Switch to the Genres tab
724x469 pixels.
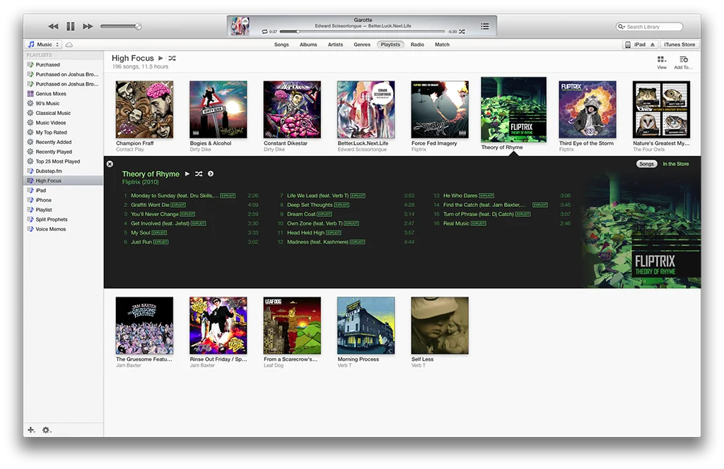(362, 44)
